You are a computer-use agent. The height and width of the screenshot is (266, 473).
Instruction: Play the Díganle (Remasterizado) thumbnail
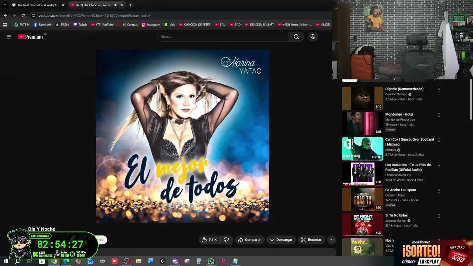pos(363,98)
